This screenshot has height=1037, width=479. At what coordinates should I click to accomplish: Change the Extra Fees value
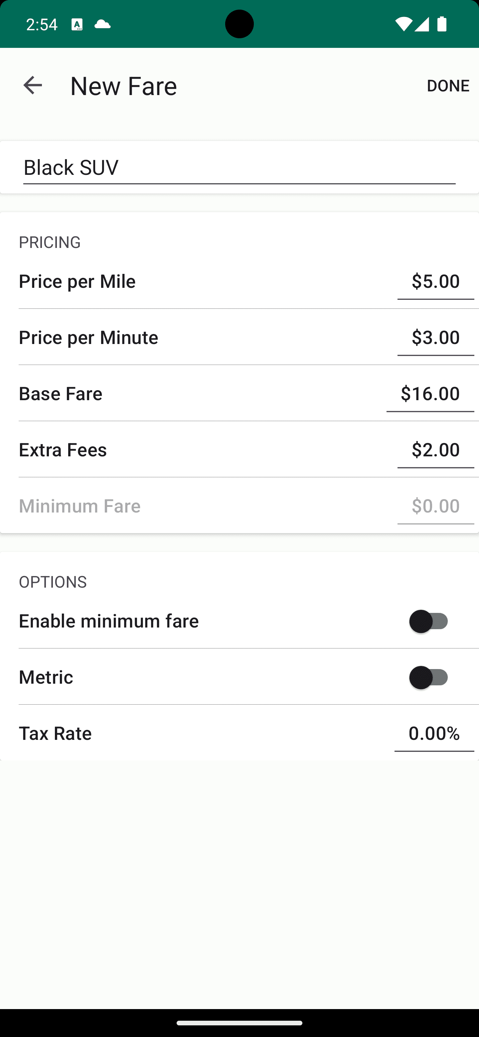[435, 450]
